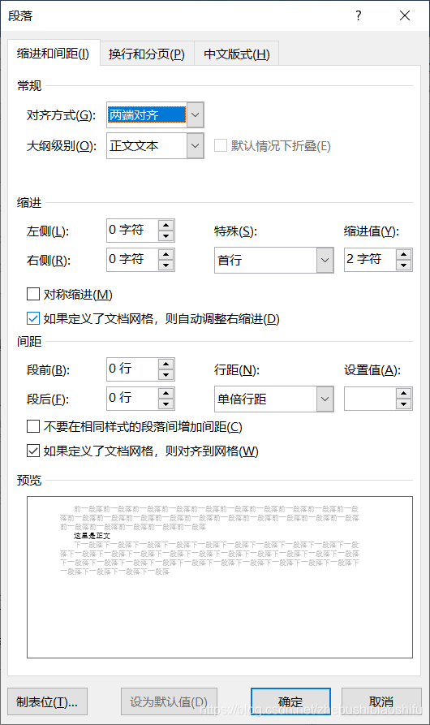Enable the 对称缩进 checkbox
This screenshot has width=430, height=725.
[x=33, y=294]
